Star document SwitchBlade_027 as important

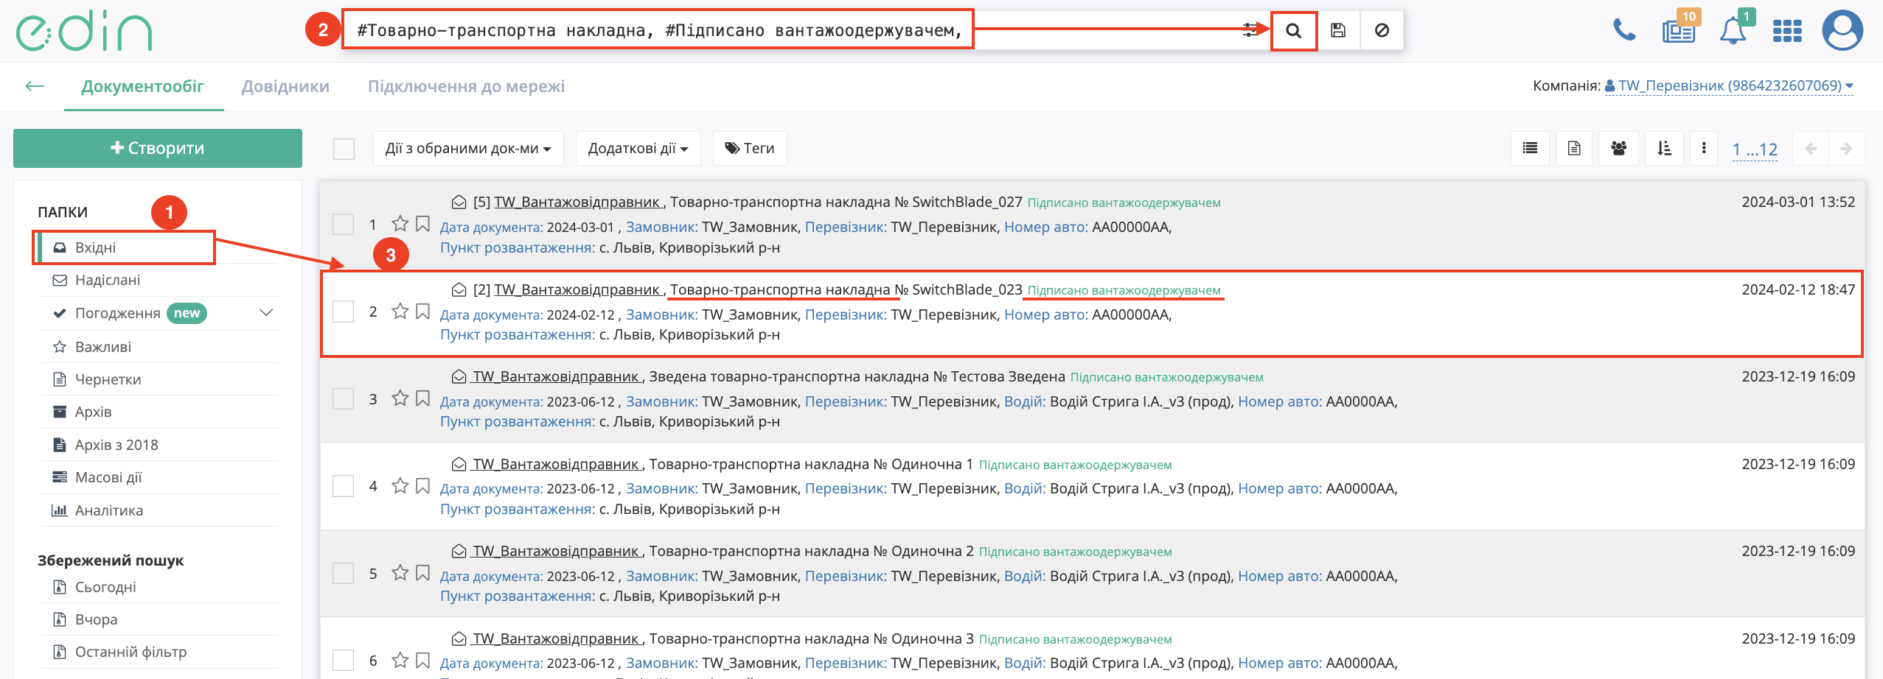coord(400,224)
